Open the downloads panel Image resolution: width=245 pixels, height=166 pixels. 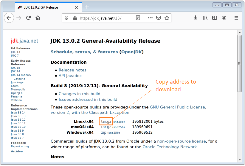click(195, 18)
